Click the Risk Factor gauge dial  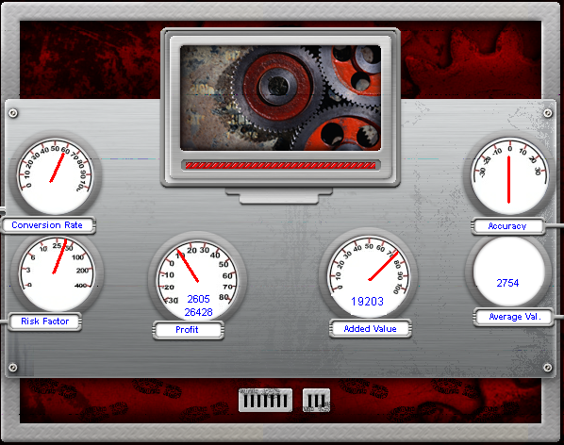[x=57, y=273]
